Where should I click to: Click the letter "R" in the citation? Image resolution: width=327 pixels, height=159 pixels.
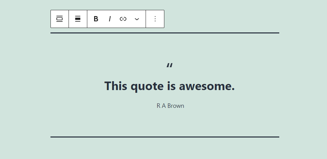point(159,106)
